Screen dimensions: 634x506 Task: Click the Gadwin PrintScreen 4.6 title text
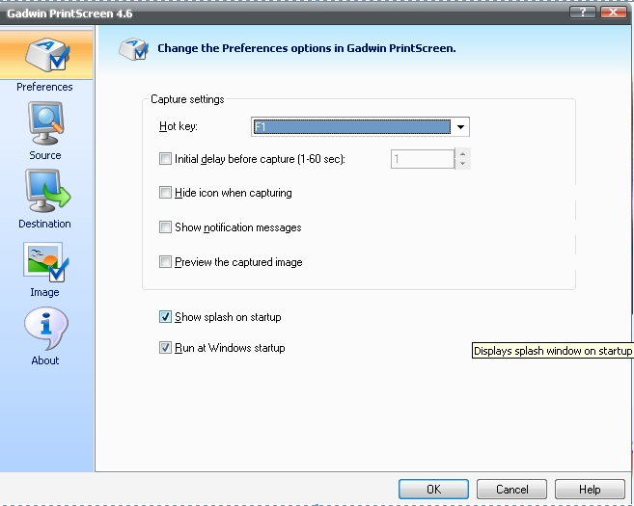click(69, 13)
